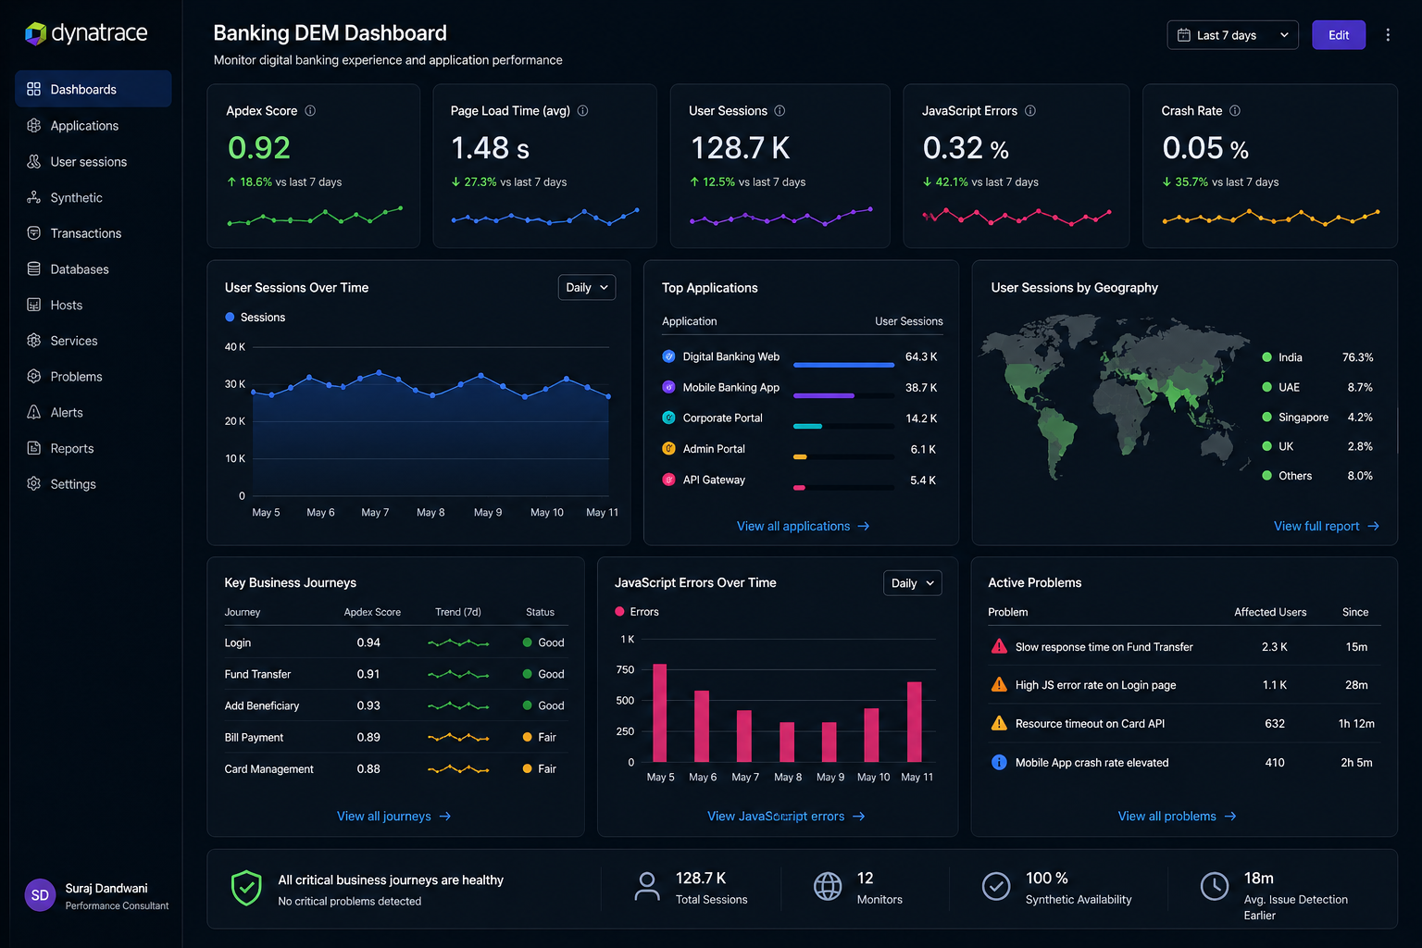This screenshot has height=948, width=1422.
Task: Click View all journeys link
Action: point(393,816)
